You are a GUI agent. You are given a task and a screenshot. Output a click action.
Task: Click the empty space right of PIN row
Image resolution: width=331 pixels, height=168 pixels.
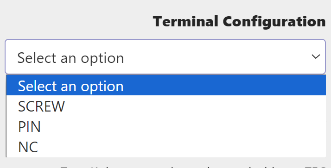coord(183,126)
